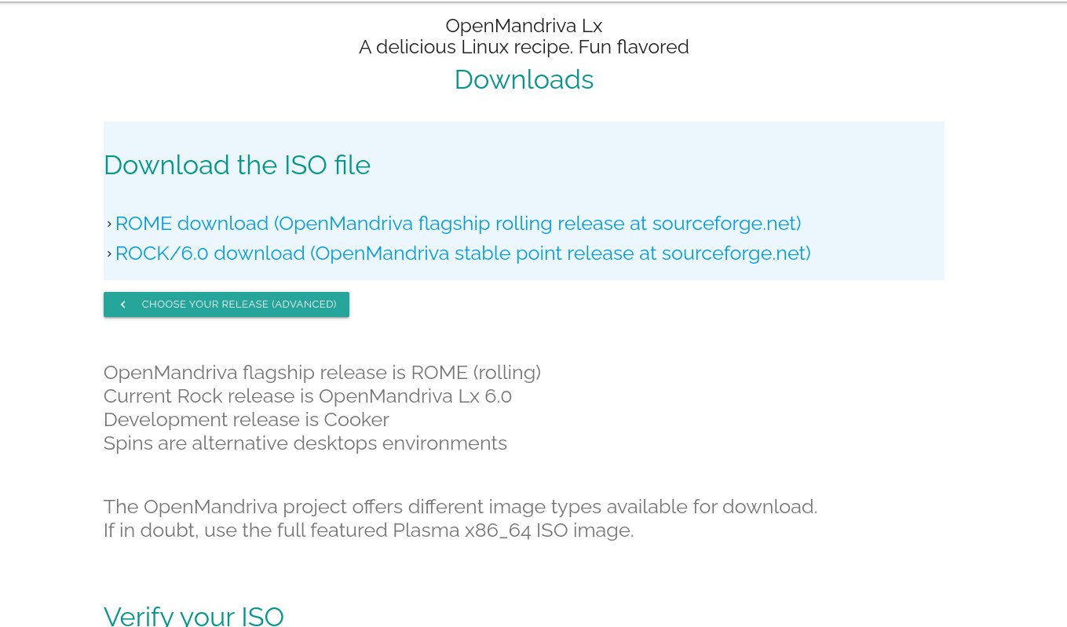Click the line 'If in doubt, use the full featured Plasma'
1067x627 pixels.
(x=368, y=530)
